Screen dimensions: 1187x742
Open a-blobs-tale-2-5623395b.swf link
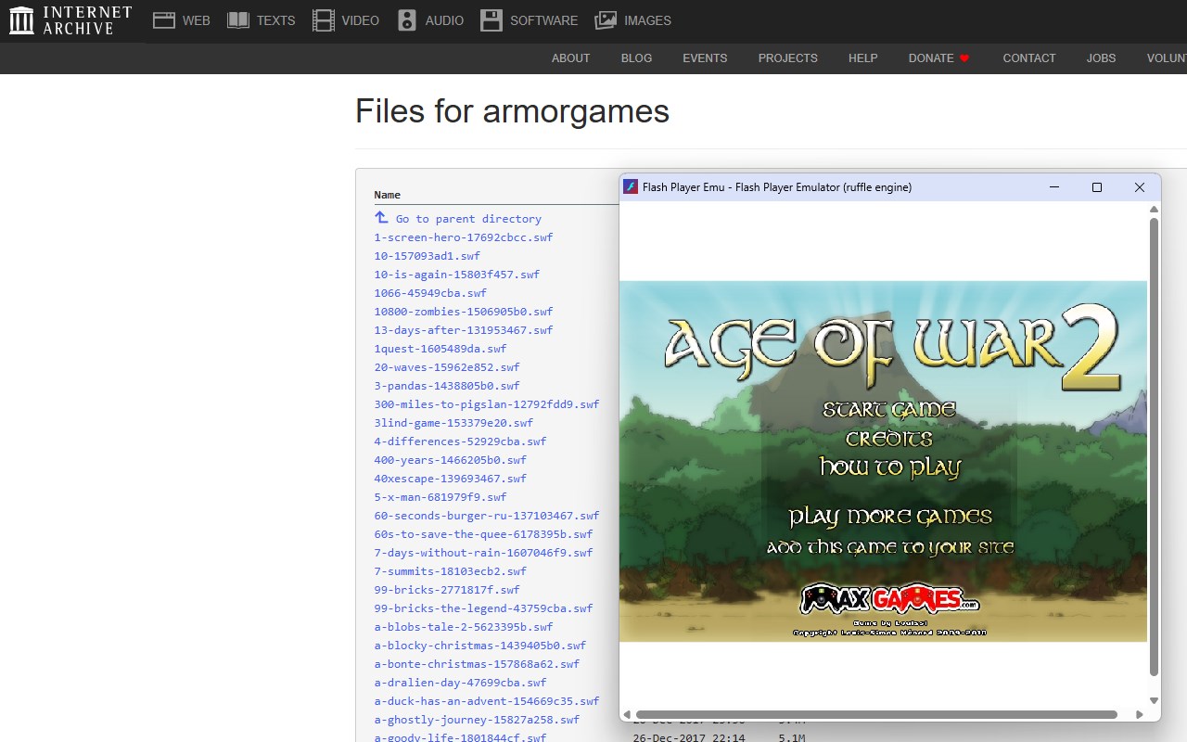point(464,627)
